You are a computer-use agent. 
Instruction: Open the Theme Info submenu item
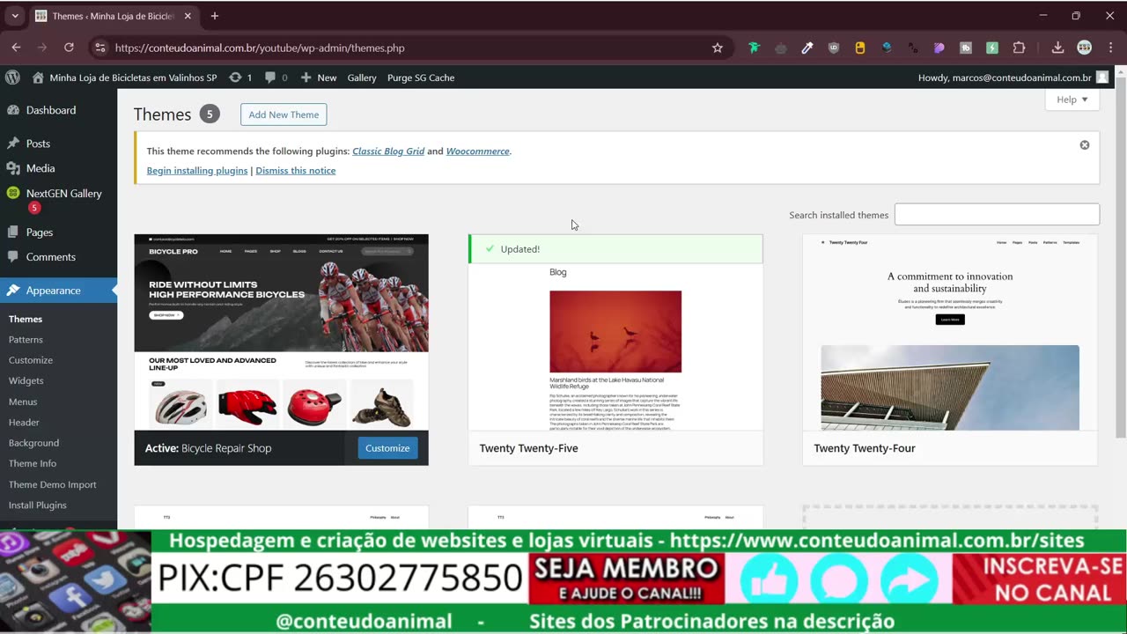33,463
